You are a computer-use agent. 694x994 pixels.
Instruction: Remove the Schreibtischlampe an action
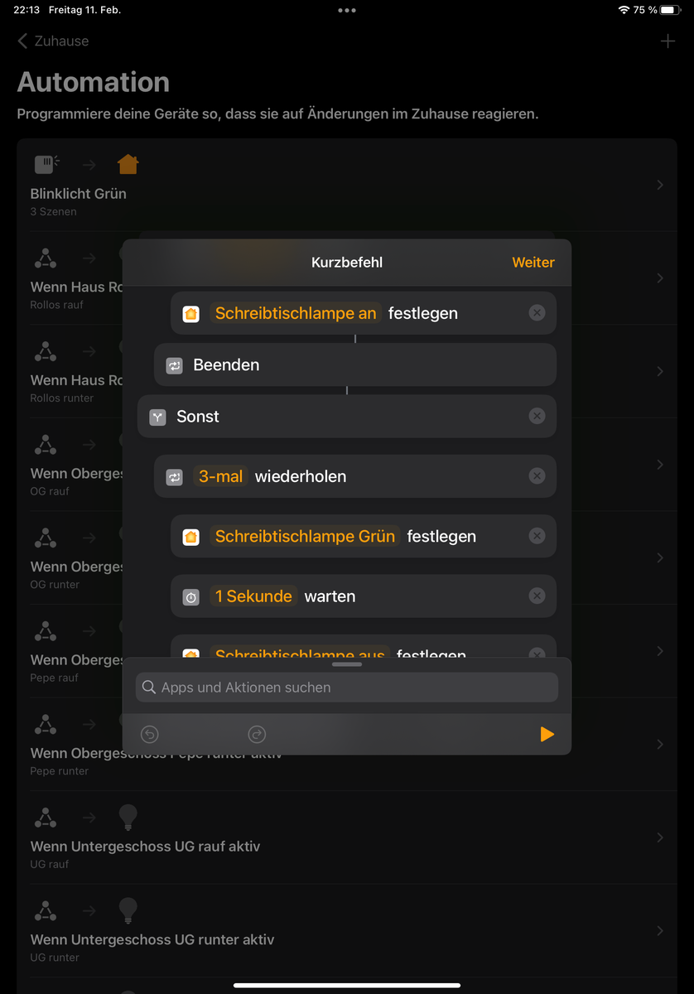tap(537, 313)
